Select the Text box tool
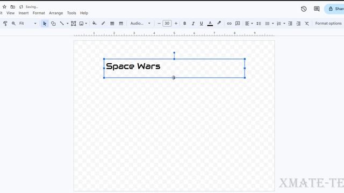344x193 pixels. tap(74, 24)
